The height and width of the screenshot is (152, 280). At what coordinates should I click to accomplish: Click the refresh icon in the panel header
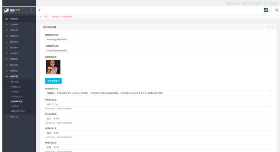[268, 27]
